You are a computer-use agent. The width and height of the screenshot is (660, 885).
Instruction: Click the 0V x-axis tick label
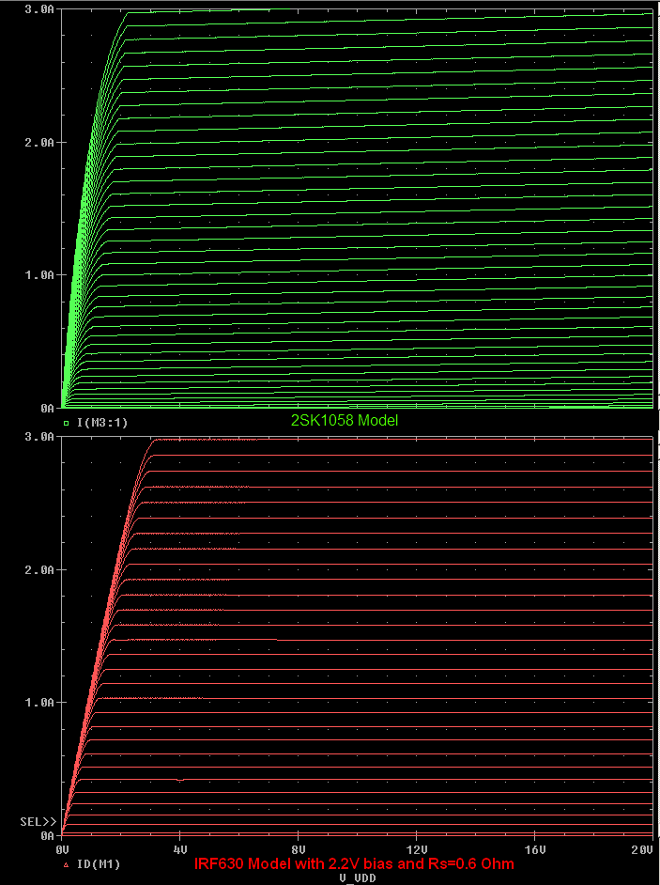(61, 849)
